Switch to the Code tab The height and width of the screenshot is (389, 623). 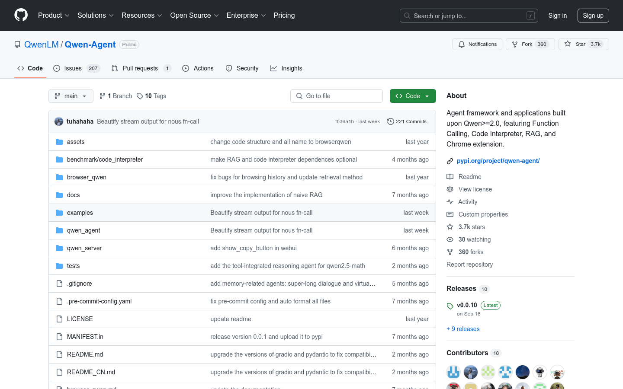pyautogui.click(x=30, y=68)
